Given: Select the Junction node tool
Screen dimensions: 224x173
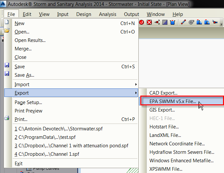Looking at the screenshot, I should [141, 22].
